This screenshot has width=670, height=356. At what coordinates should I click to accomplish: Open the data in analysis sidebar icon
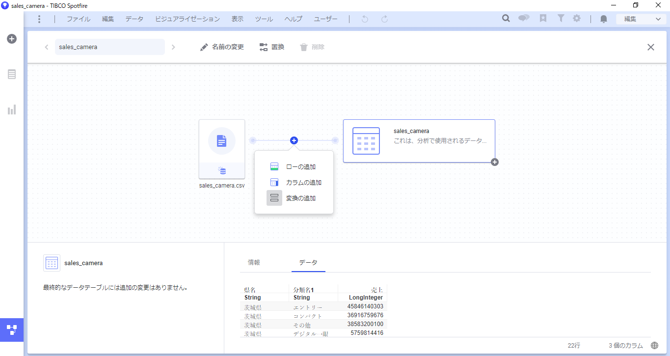click(x=12, y=74)
